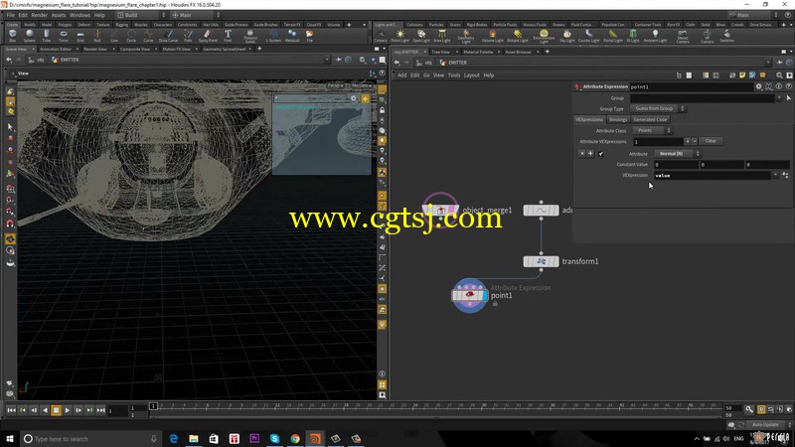
Task: Open the No cam dropdown in viewport
Action: [361, 85]
